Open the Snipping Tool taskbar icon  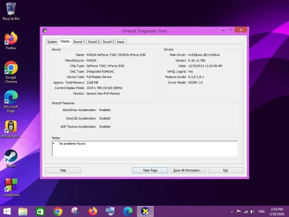point(75,211)
